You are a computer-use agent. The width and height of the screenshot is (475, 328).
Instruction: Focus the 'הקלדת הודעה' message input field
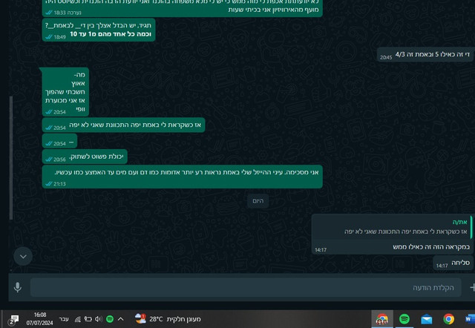click(246, 287)
